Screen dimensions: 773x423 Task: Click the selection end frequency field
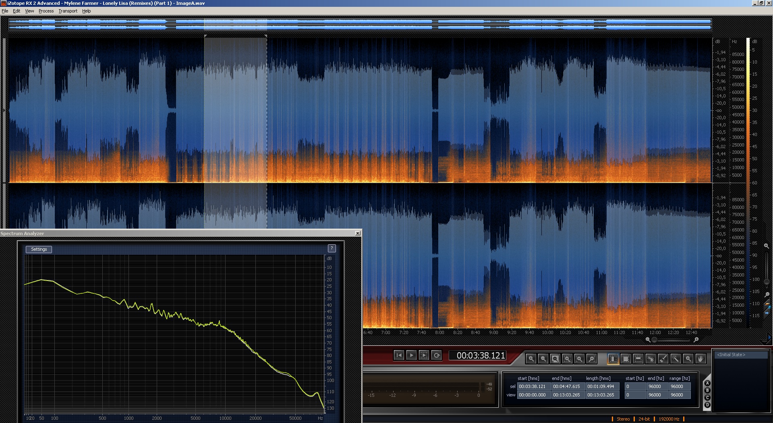657,386
